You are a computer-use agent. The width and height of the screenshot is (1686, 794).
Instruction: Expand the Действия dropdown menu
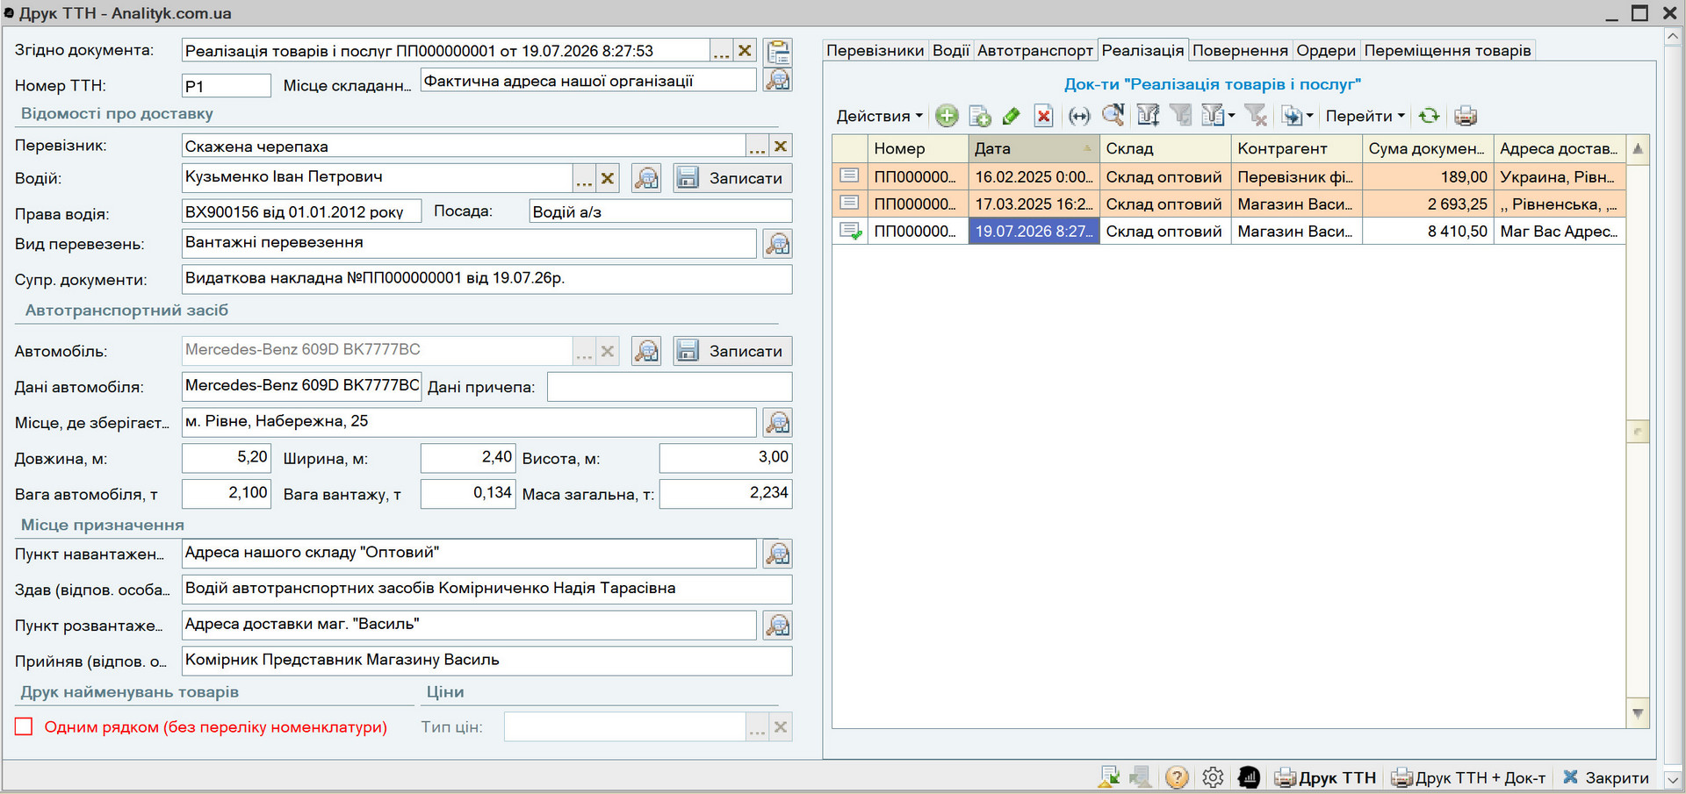click(x=879, y=116)
